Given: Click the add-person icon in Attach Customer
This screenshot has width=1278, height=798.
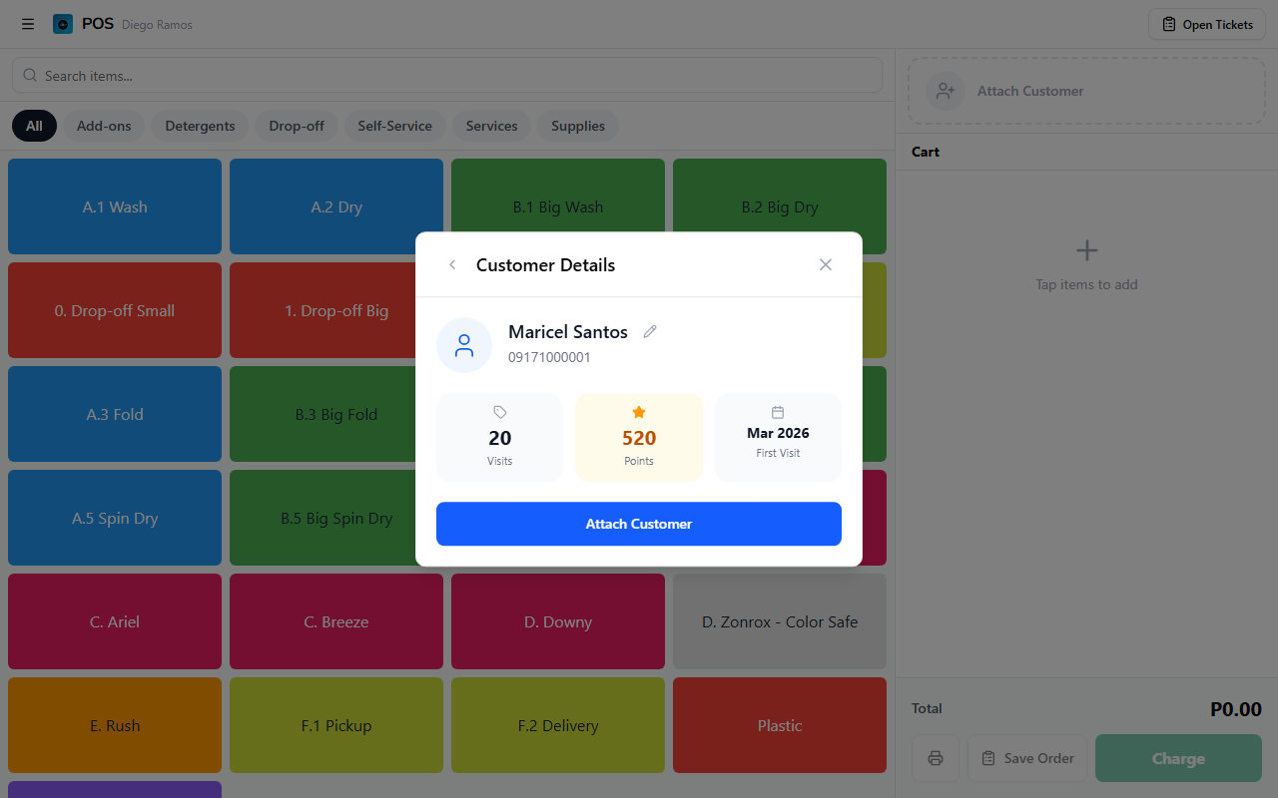Looking at the screenshot, I should click(945, 91).
